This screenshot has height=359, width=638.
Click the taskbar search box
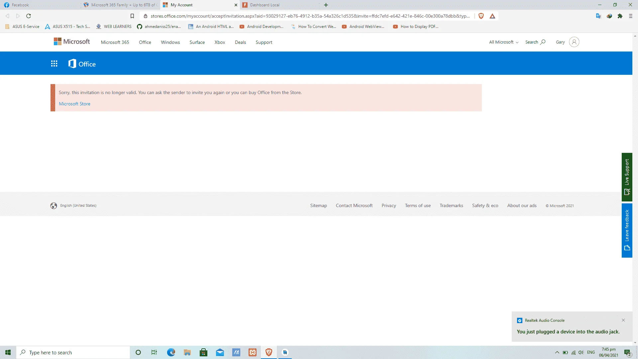[73, 352]
